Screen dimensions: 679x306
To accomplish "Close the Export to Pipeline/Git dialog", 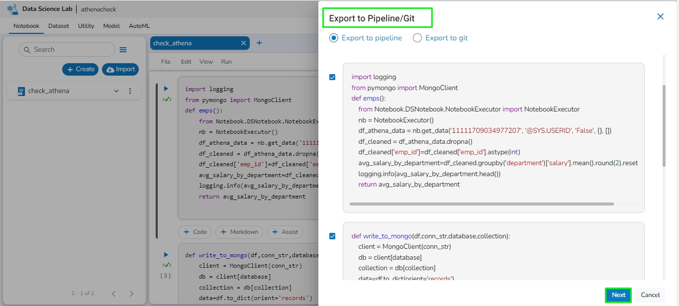I will click(x=660, y=16).
